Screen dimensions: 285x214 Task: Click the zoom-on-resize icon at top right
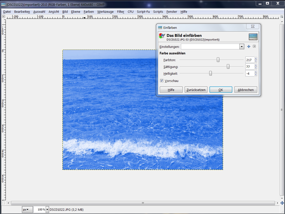pos(282,17)
